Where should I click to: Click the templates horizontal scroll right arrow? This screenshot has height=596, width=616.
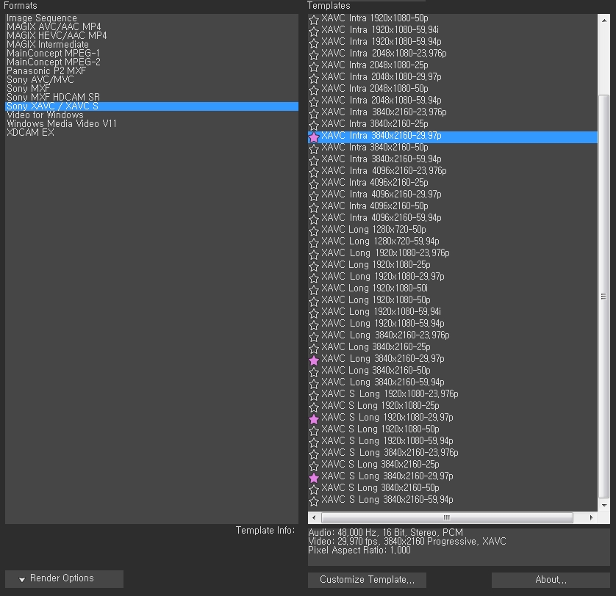591,517
